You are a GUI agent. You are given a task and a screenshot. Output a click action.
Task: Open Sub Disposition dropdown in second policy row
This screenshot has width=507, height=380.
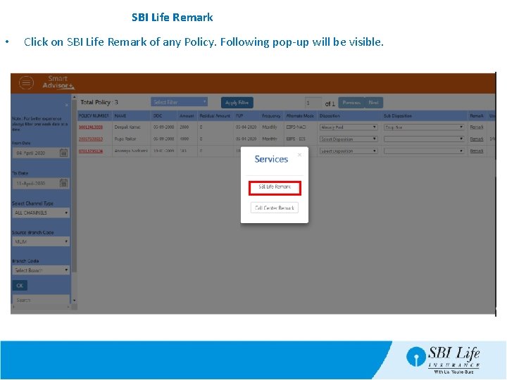pyautogui.click(x=424, y=139)
